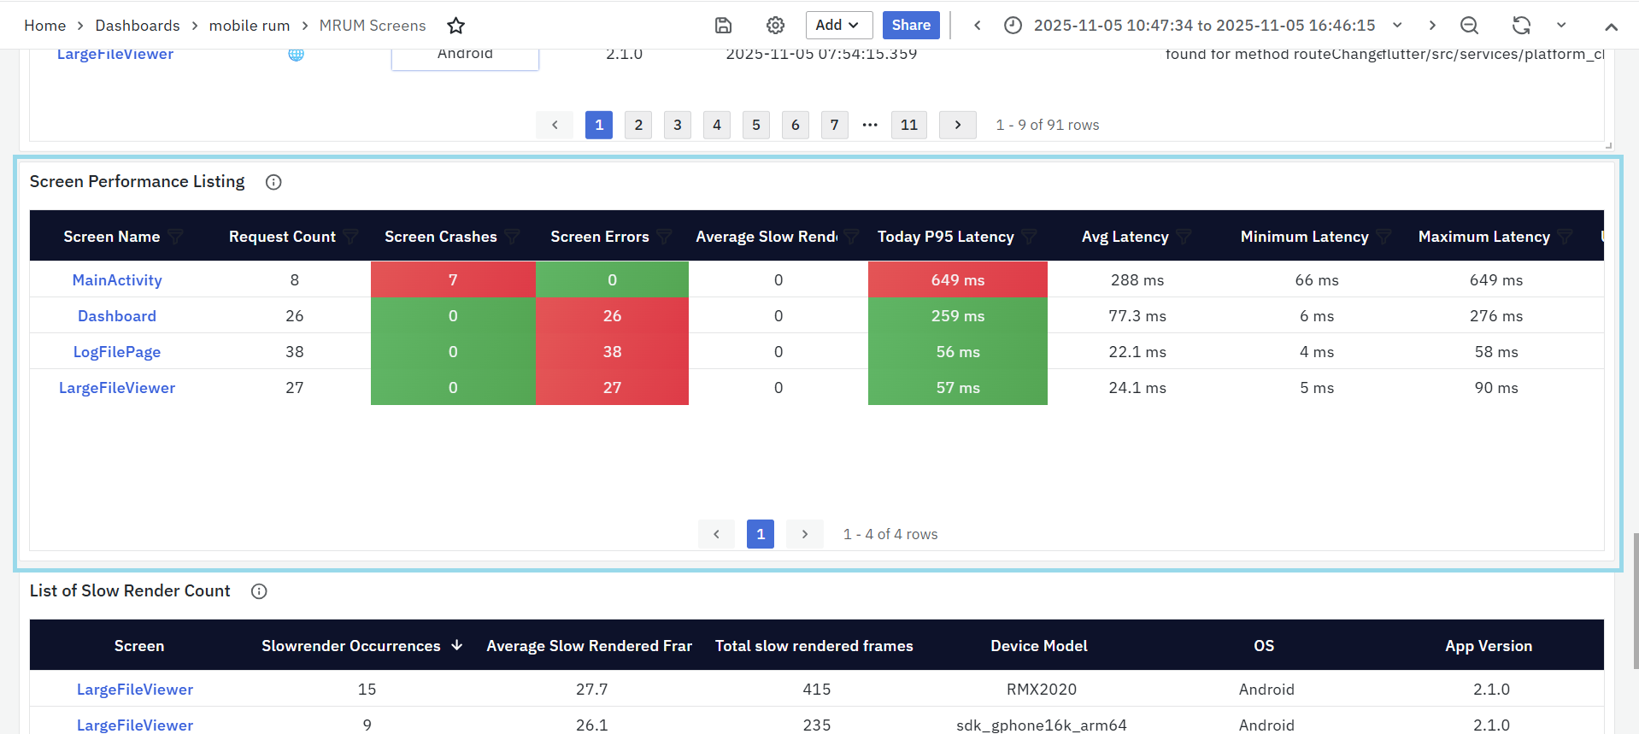
Task: Open the MainActivity screen link
Action: tap(117, 280)
